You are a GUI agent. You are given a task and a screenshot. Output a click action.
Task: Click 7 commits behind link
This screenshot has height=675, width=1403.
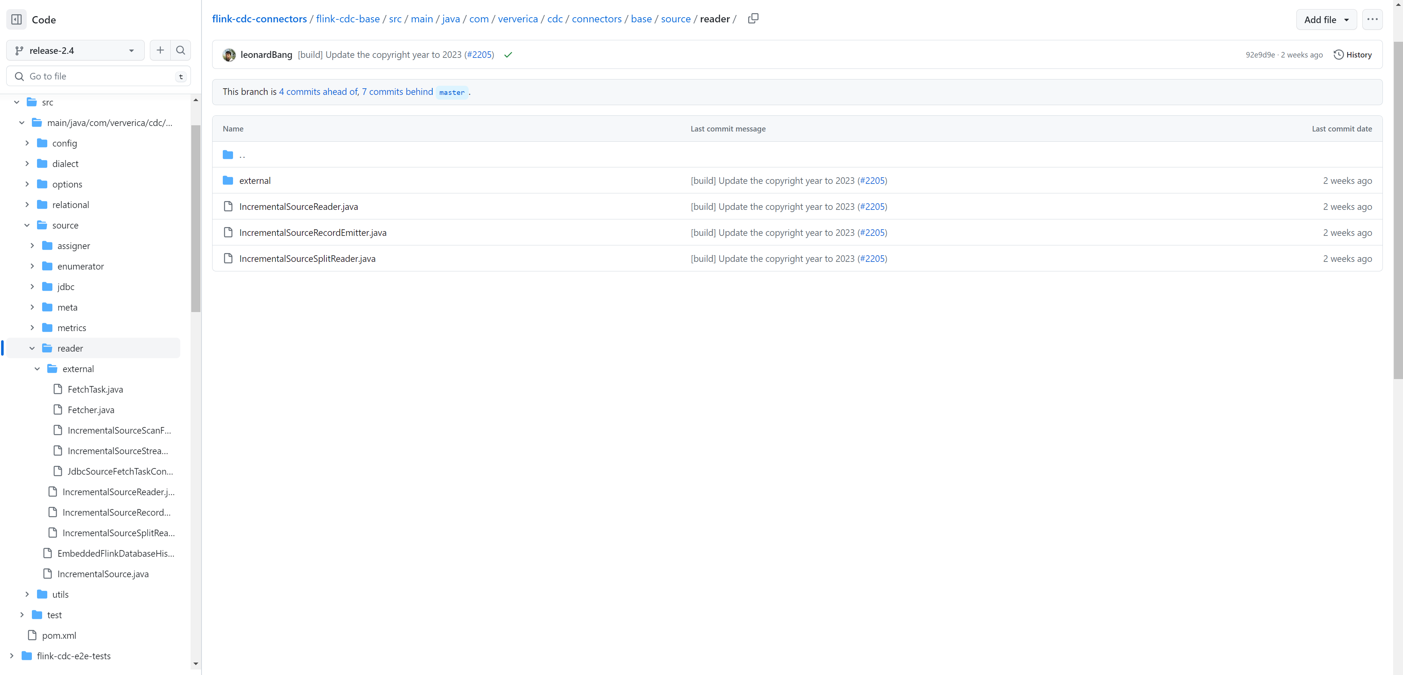[398, 92]
